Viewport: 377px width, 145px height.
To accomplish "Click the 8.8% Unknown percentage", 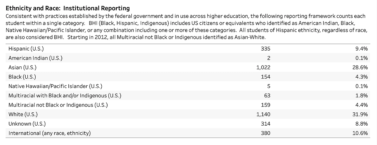I will click(362, 124).
